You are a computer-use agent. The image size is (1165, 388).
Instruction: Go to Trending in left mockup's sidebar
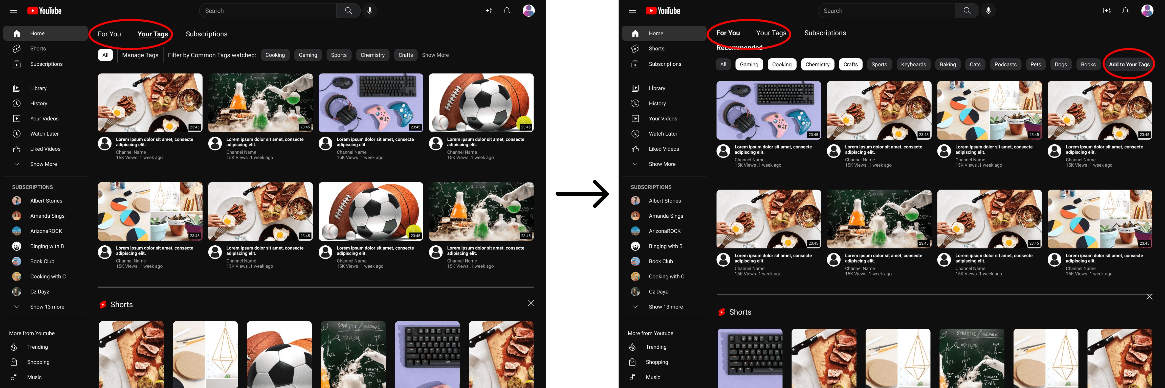coord(37,347)
